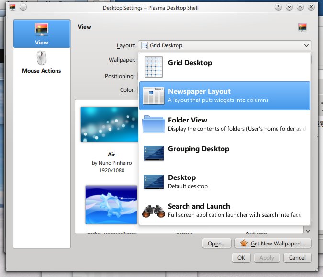Click the 'Wallpaper:' label
Viewport: 323px width, 277px height.
click(x=122, y=60)
